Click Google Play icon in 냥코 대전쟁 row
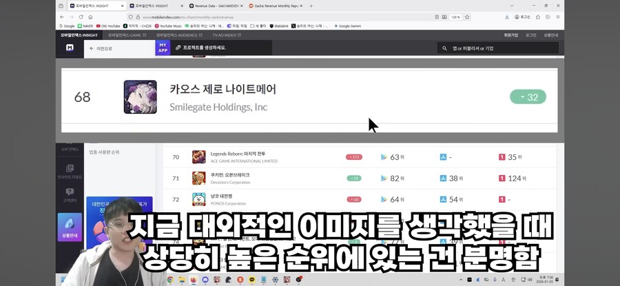The height and width of the screenshot is (286, 620). pyautogui.click(x=384, y=199)
